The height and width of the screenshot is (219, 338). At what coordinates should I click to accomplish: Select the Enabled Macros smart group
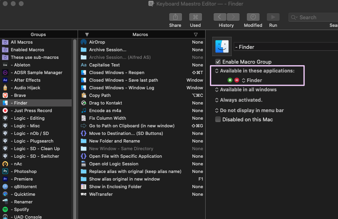tap(36, 50)
